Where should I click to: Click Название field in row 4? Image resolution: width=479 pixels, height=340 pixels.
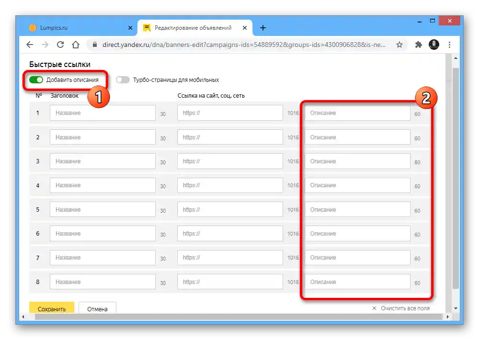[x=103, y=185]
